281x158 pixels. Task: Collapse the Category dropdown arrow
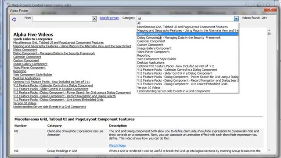236,18
